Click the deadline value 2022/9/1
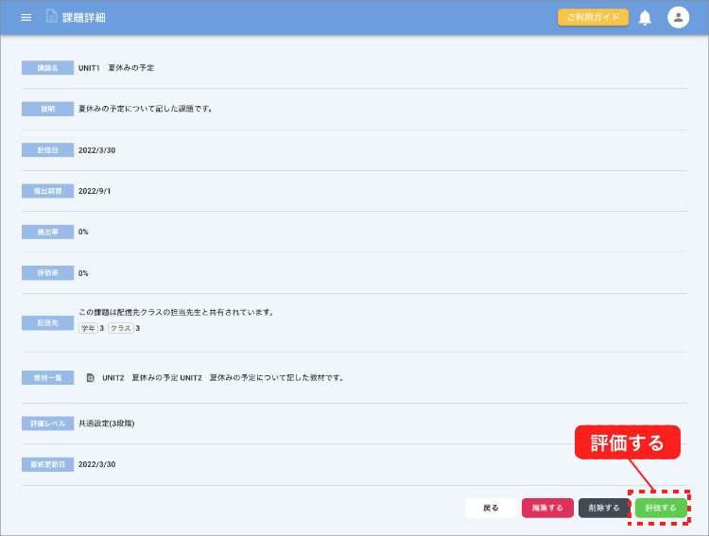Image resolution: width=709 pixels, height=536 pixels. 95,191
